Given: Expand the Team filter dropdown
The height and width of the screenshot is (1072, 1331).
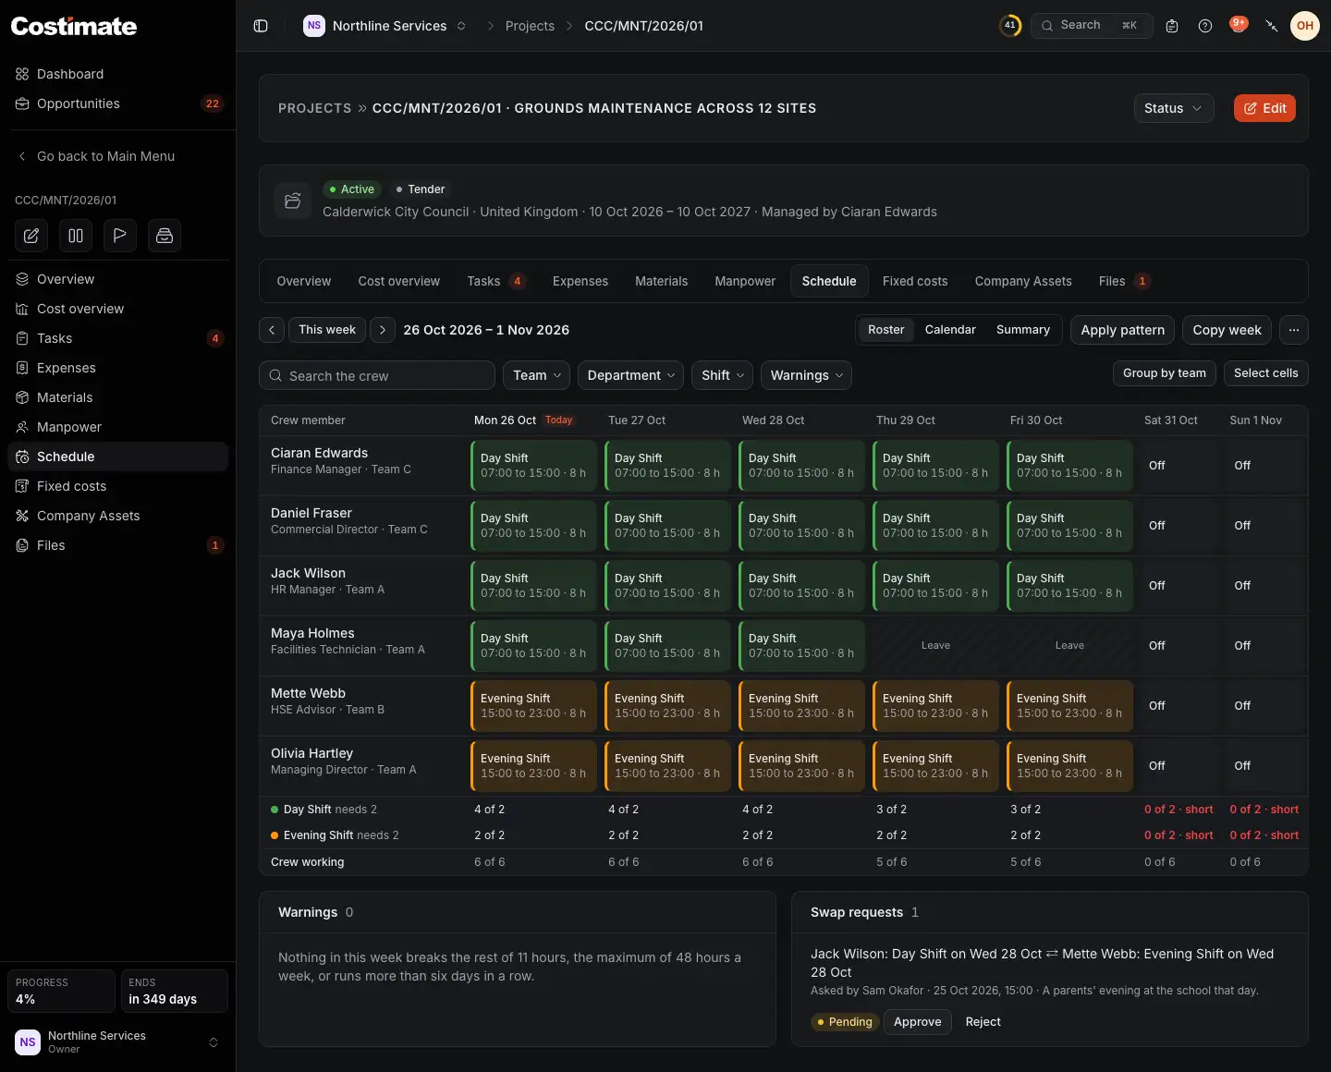Looking at the screenshot, I should tap(537, 375).
